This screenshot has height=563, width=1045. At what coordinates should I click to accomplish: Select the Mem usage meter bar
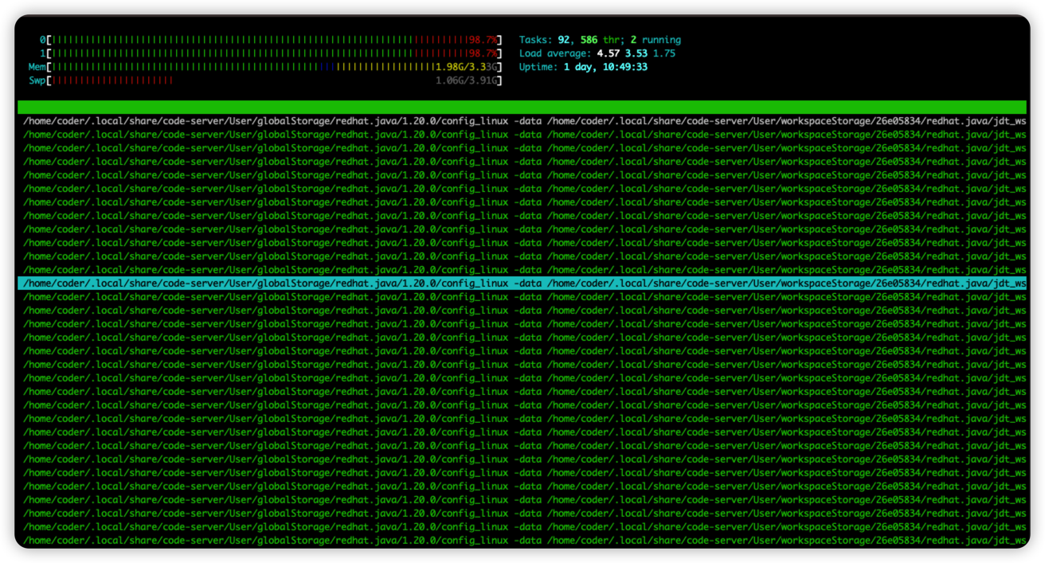pyautogui.click(x=239, y=67)
